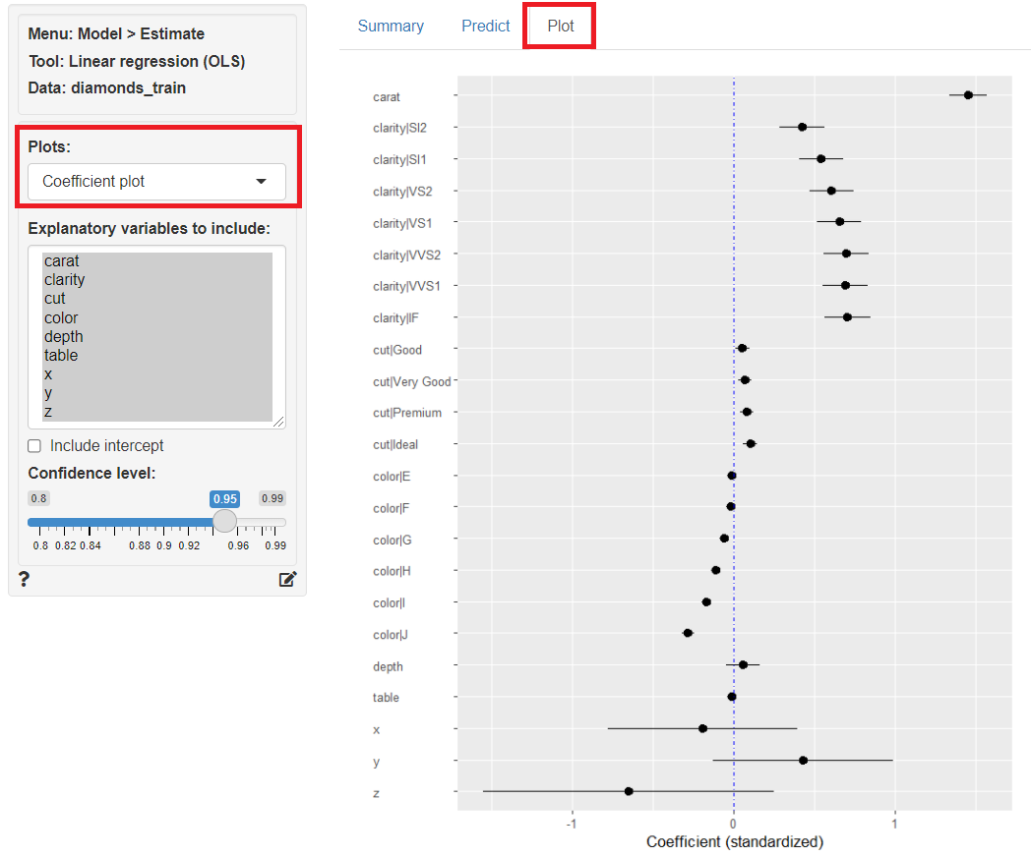Toggle the Include intercept checkbox
Viewport: 1031px width, 857px height.
pyautogui.click(x=34, y=446)
